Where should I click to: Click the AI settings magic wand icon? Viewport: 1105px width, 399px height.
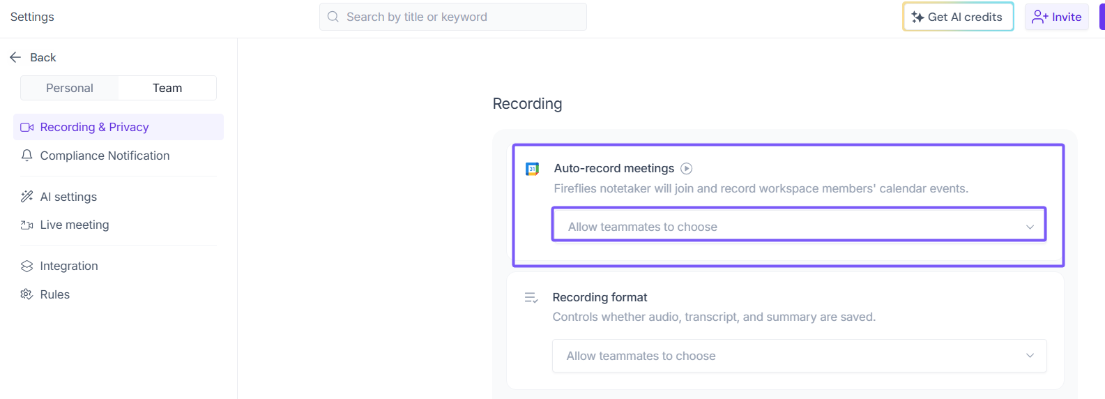click(x=27, y=197)
